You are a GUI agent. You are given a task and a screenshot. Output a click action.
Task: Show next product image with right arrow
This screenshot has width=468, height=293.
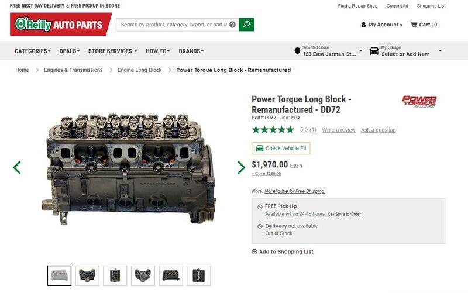pyautogui.click(x=241, y=167)
